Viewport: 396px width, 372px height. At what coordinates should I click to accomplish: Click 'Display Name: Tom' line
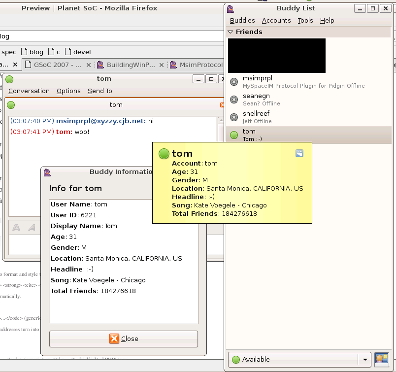tap(84, 226)
